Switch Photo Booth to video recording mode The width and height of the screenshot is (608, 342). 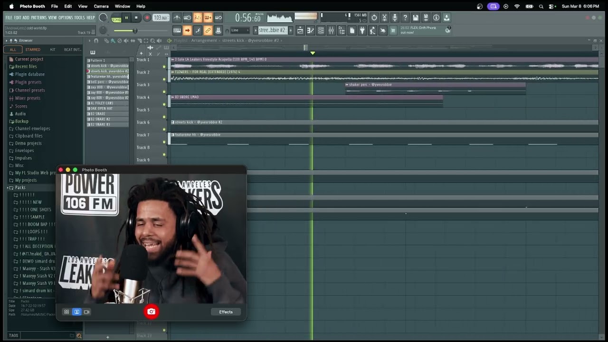tap(87, 312)
